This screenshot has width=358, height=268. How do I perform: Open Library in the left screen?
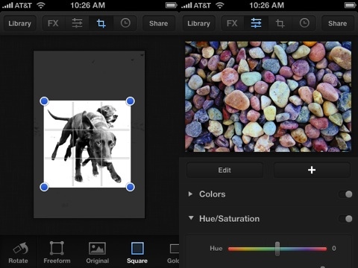tap(19, 23)
